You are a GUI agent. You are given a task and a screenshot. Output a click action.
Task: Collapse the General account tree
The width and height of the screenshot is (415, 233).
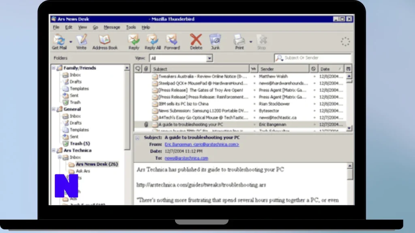[54, 109]
